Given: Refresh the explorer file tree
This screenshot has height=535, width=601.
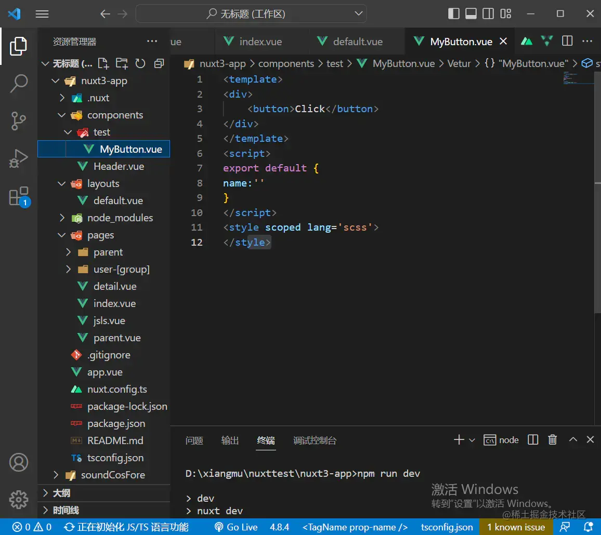Looking at the screenshot, I should pyautogui.click(x=140, y=63).
